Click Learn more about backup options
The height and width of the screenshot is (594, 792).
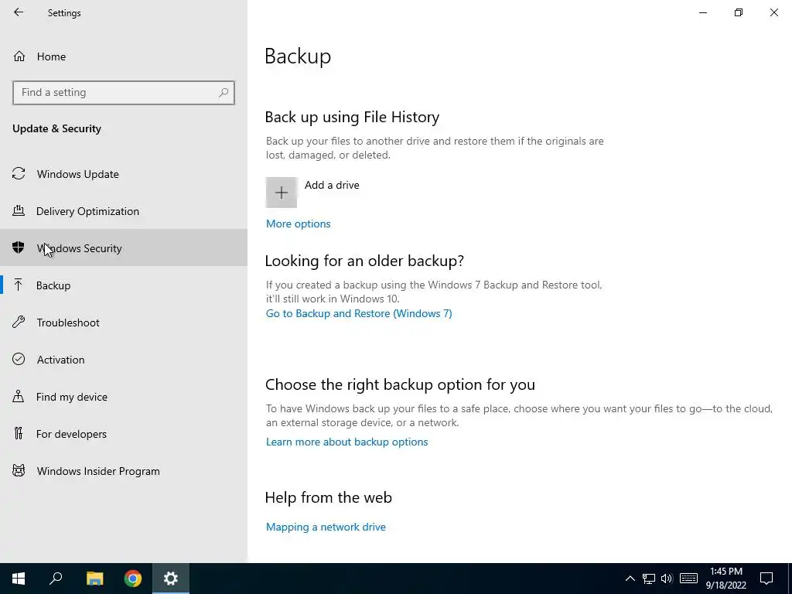tap(346, 442)
